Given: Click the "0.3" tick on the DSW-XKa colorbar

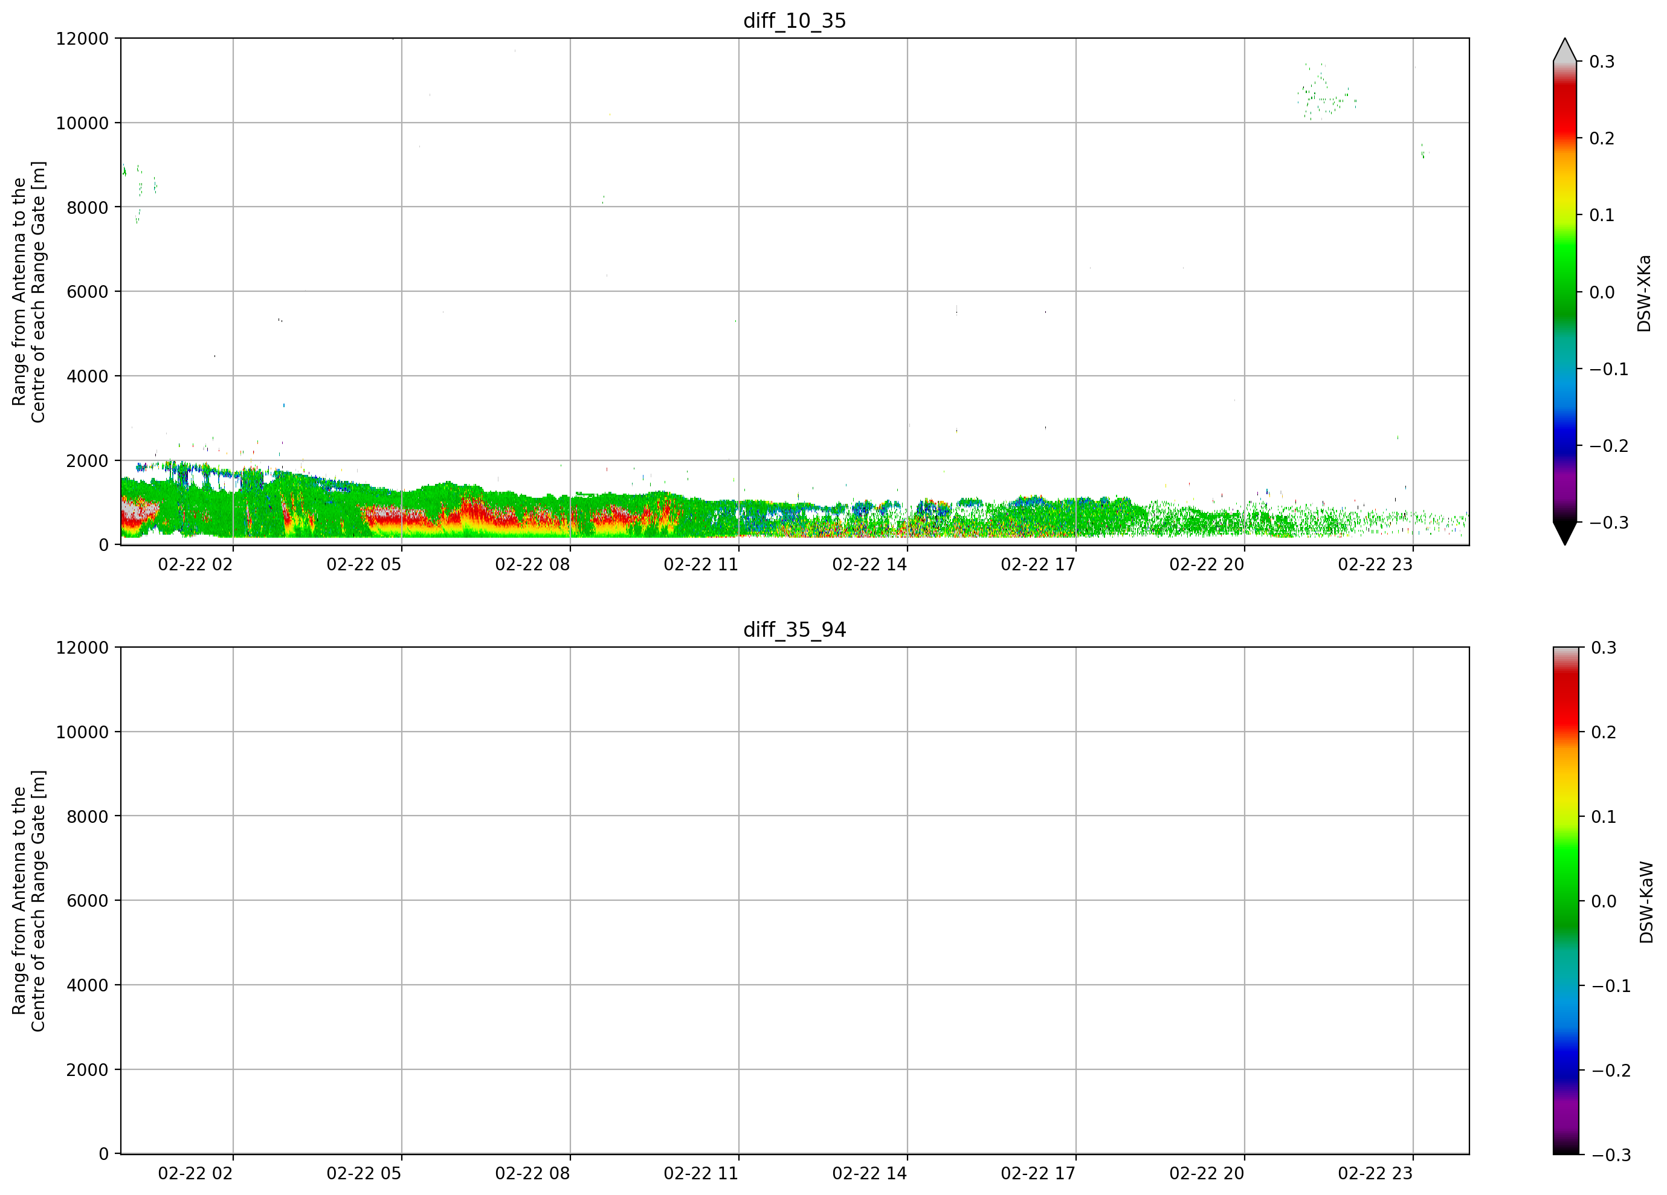Looking at the screenshot, I should pos(1602,62).
